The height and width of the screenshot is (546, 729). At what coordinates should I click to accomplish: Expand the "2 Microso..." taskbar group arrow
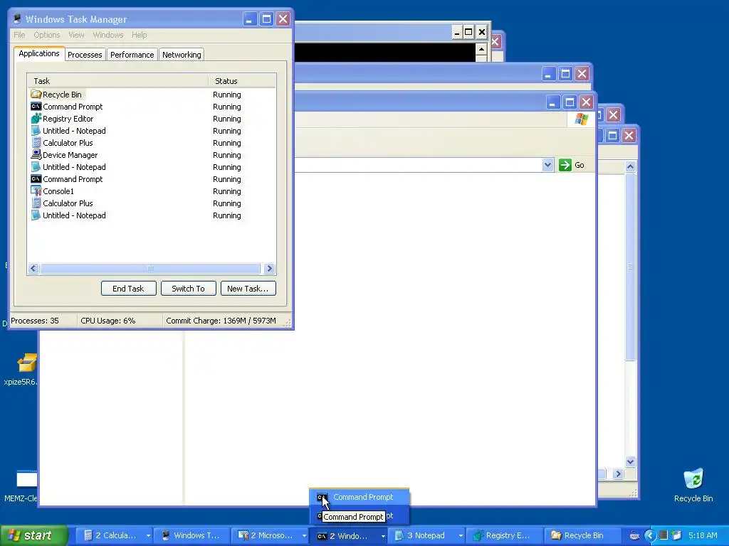click(x=303, y=535)
